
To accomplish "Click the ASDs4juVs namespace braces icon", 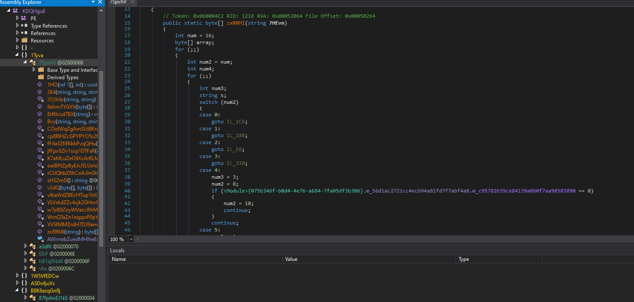I will coord(24,283).
